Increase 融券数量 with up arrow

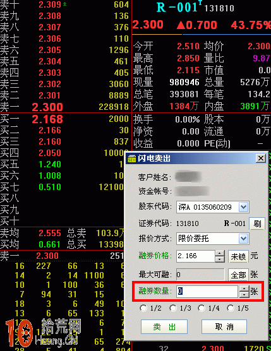[244, 289]
